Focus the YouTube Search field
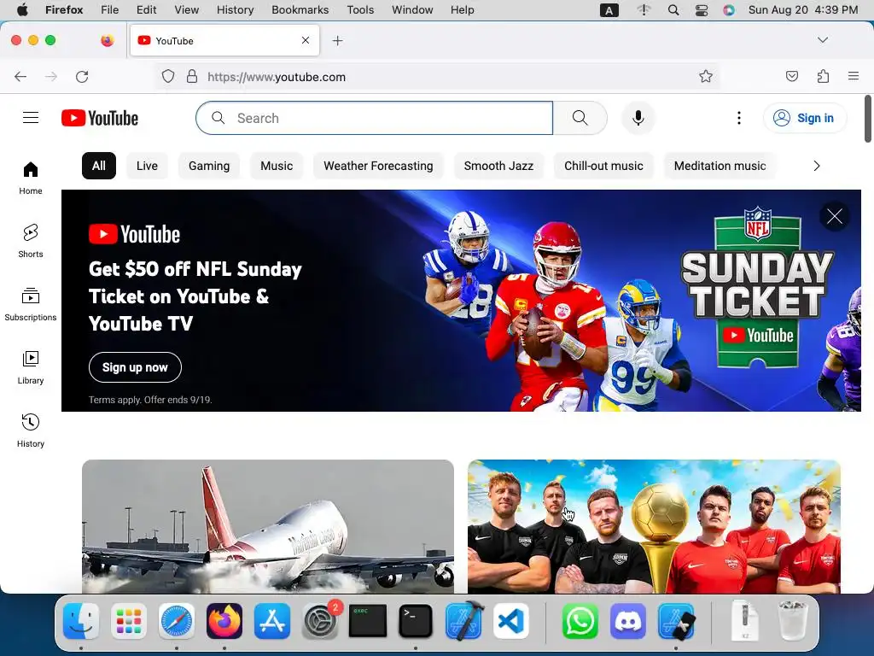 pyautogui.click(x=374, y=118)
